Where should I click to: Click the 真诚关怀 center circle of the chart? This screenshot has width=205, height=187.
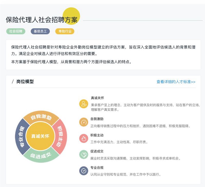(40, 136)
